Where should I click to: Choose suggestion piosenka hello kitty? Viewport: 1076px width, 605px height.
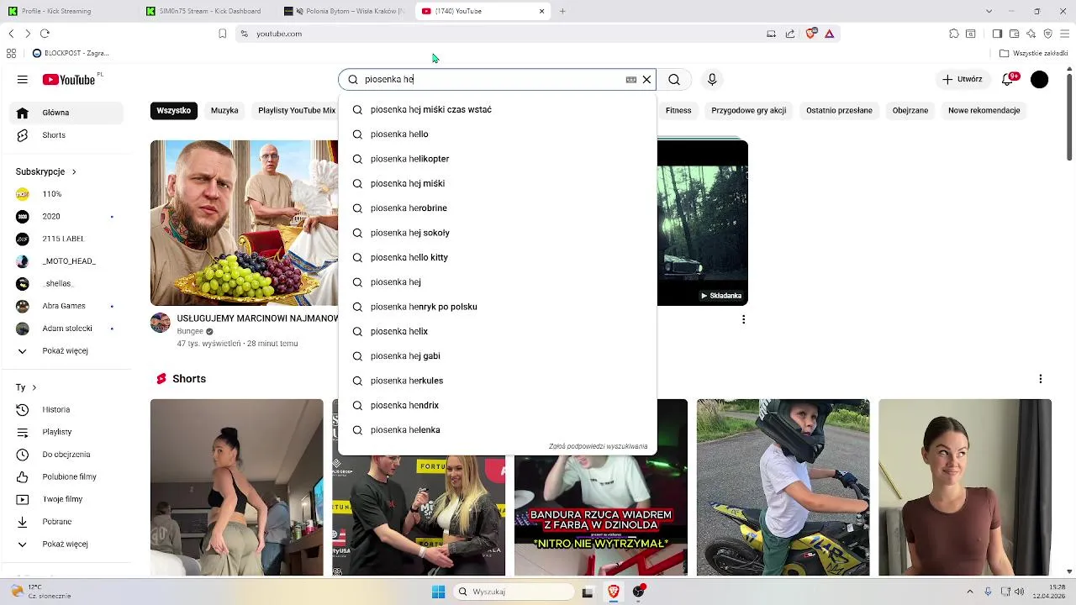(497, 257)
